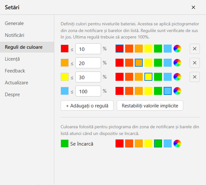Set charging color to amber
Screen dimensions: 206x185
pyautogui.click(x=139, y=144)
